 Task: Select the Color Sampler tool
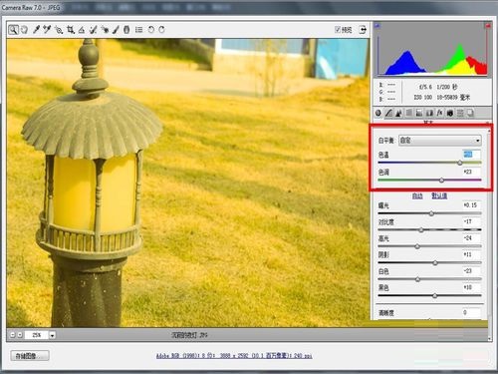47,30
